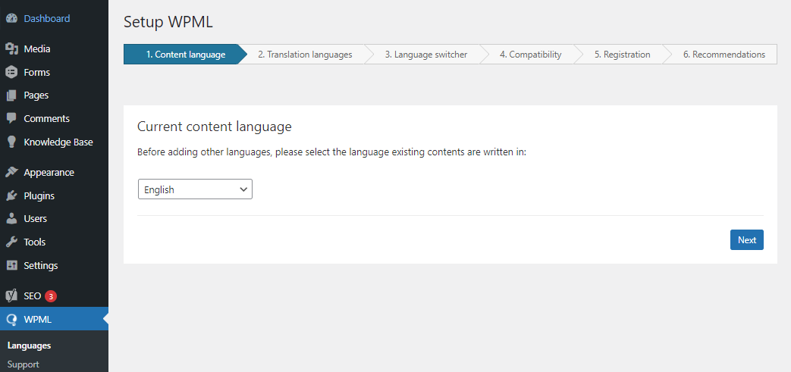Click the Comments speech bubble icon
This screenshot has width=791, height=372.
(x=11, y=118)
